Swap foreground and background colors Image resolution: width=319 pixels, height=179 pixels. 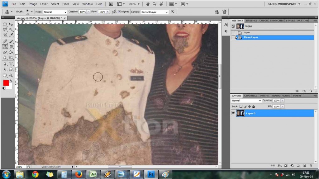point(11,81)
